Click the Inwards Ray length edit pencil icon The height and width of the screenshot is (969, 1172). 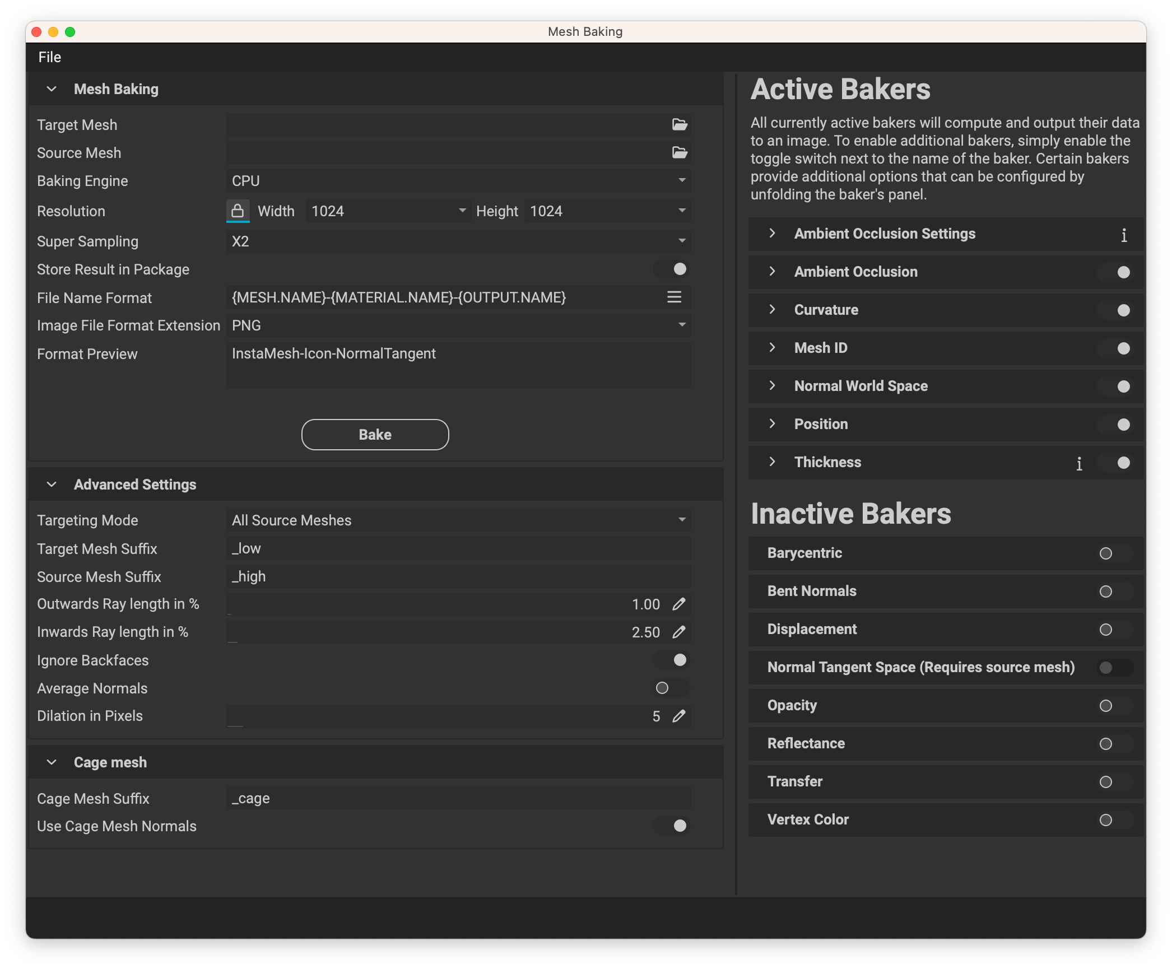point(680,632)
